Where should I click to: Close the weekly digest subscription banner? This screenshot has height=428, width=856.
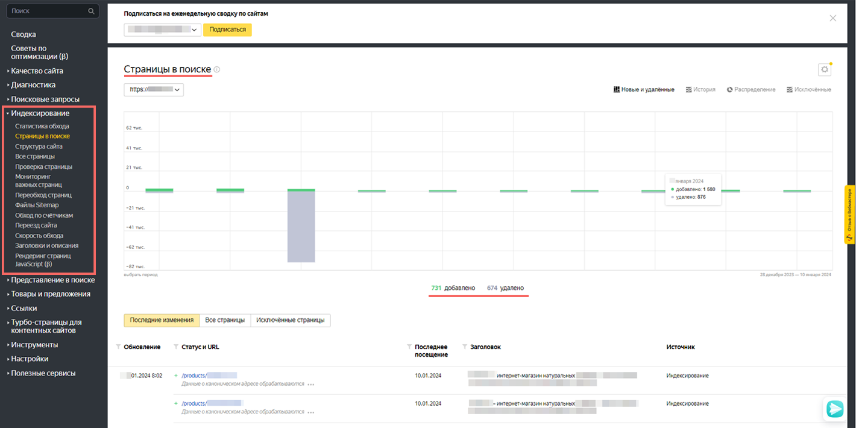pyautogui.click(x=833, y=18)
